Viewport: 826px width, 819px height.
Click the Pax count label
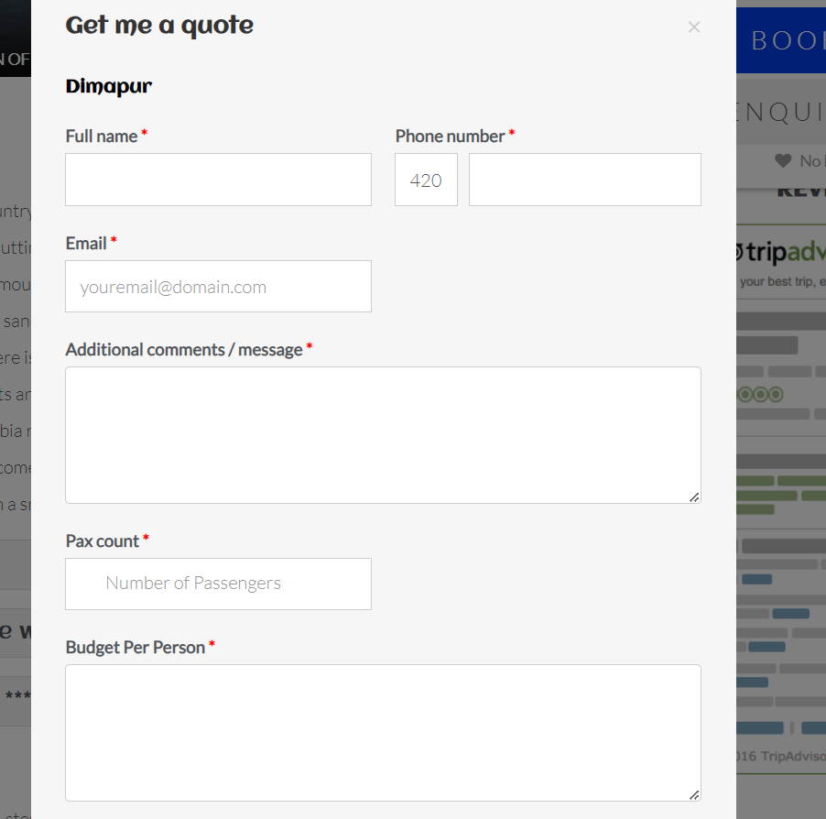(103, 541)
